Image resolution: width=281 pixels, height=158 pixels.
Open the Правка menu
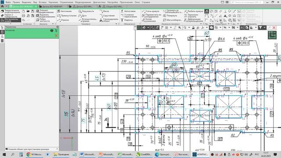click(x=16, y=2)
